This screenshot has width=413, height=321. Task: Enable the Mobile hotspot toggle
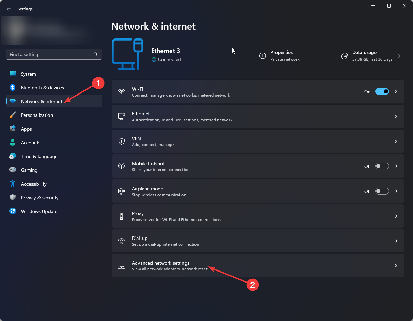point(382,166)
